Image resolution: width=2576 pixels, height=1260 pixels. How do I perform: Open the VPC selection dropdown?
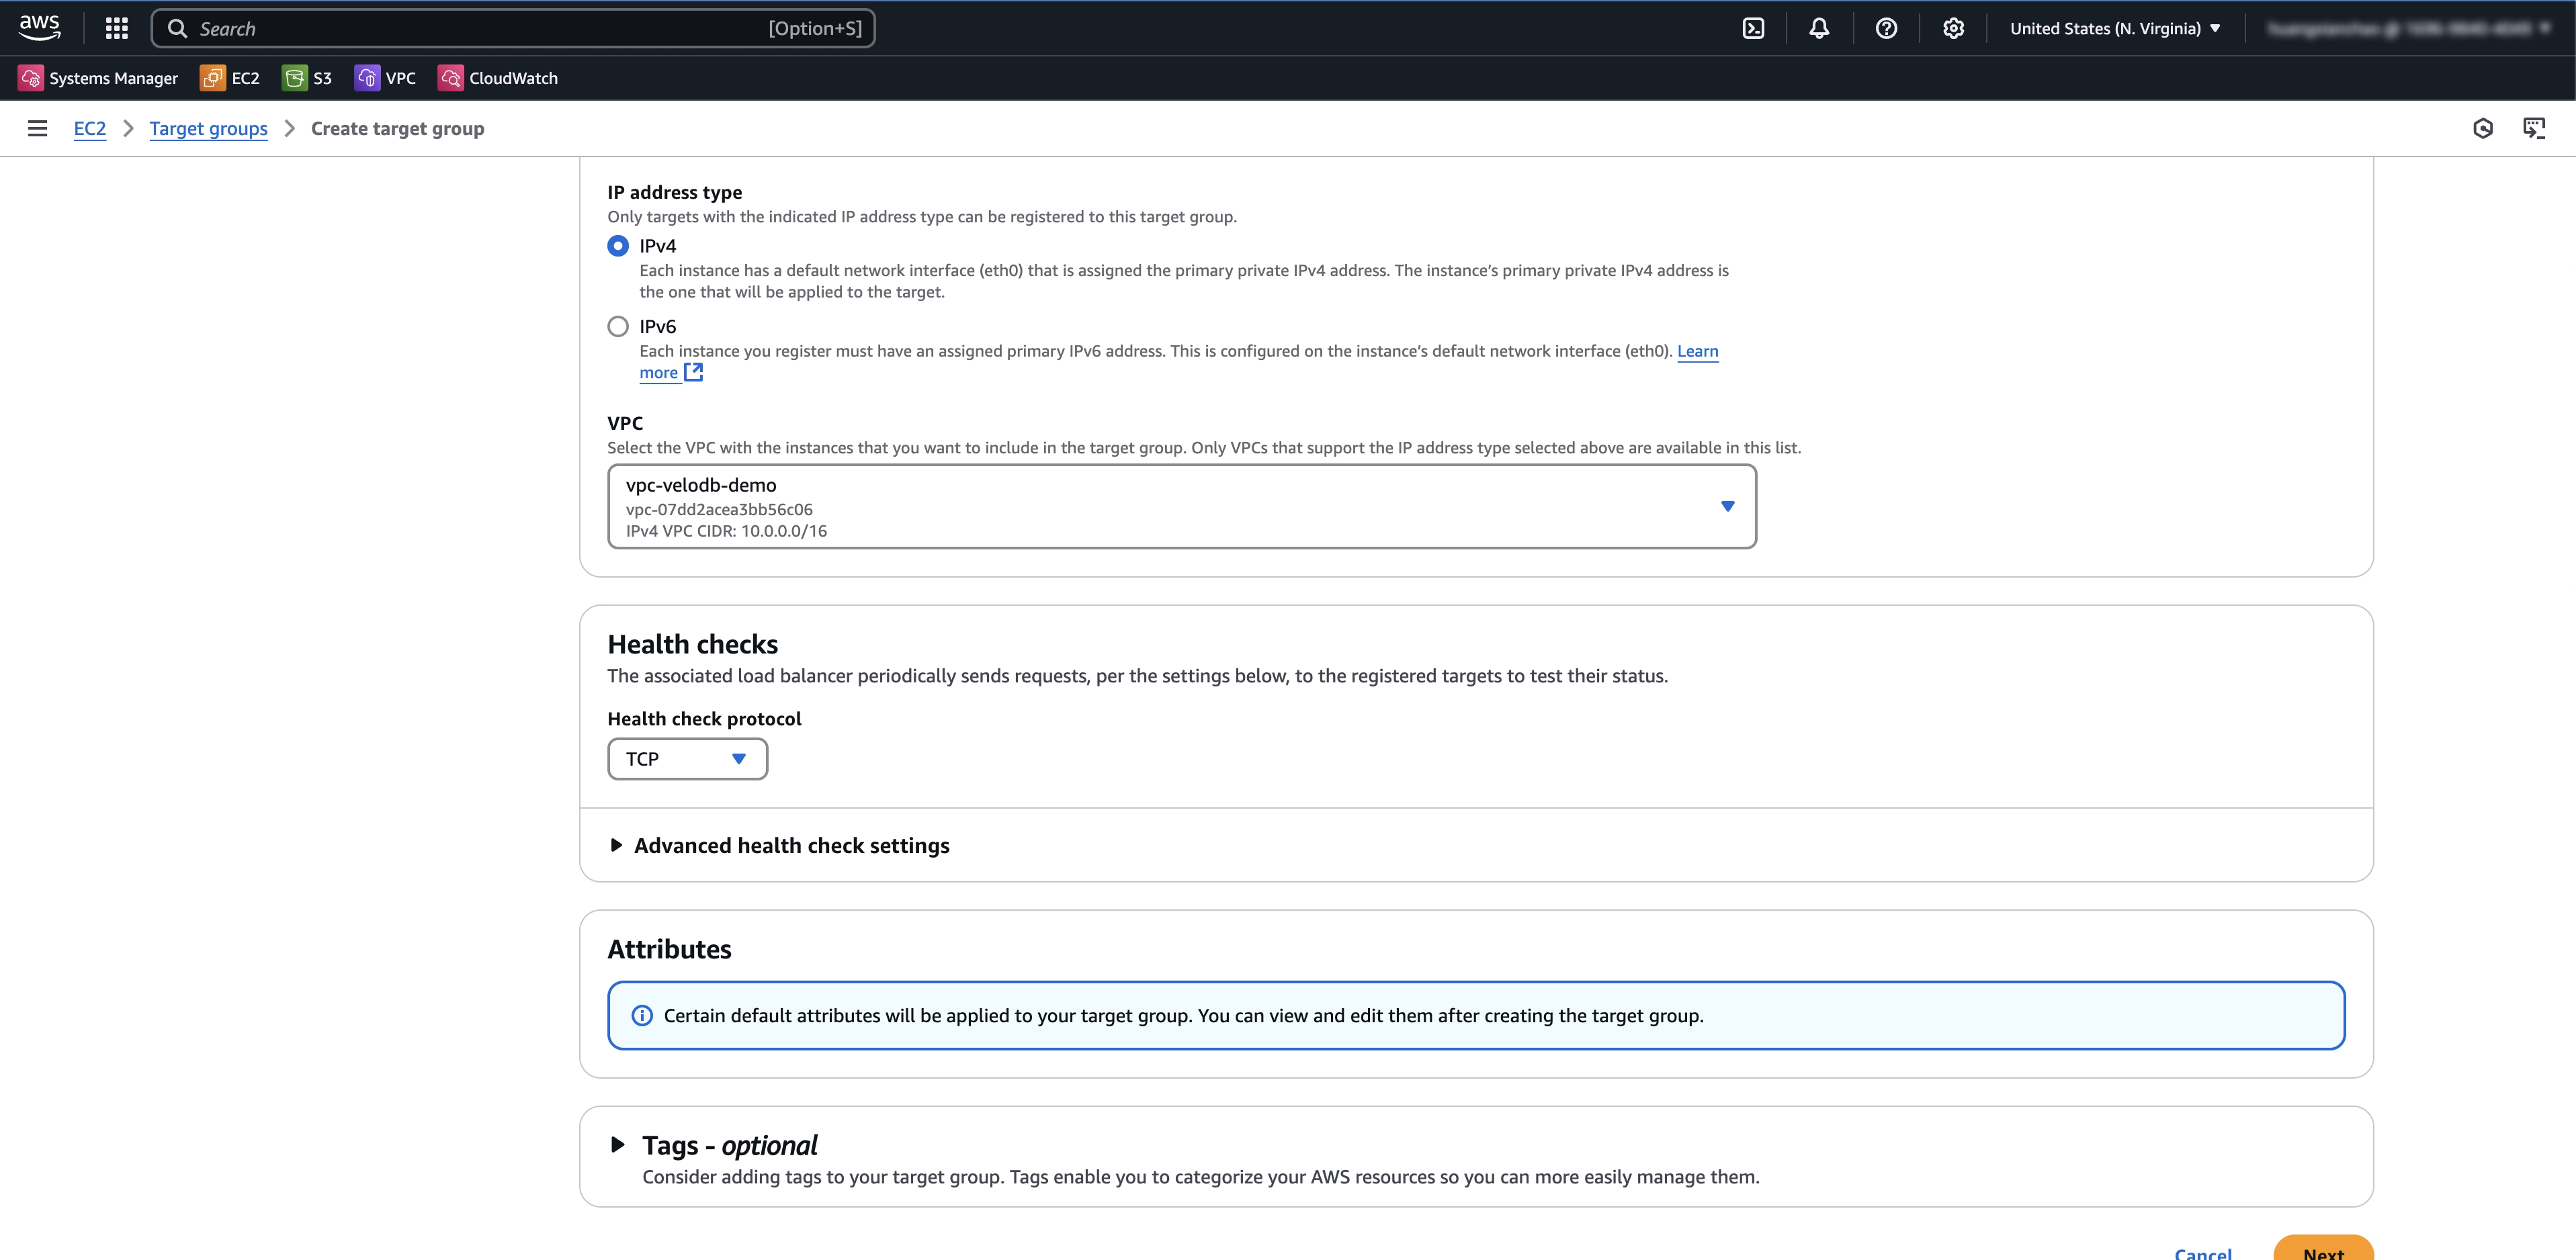pyautogui.click(x=1181, y=506)
